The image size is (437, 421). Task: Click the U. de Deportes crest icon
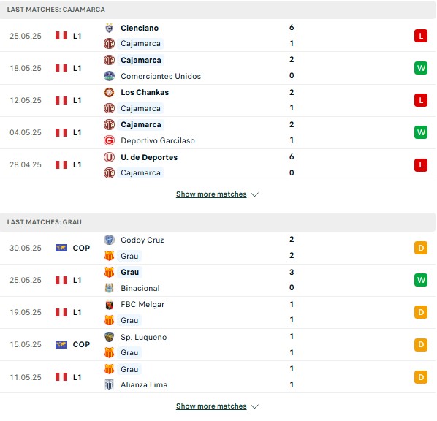109,157
